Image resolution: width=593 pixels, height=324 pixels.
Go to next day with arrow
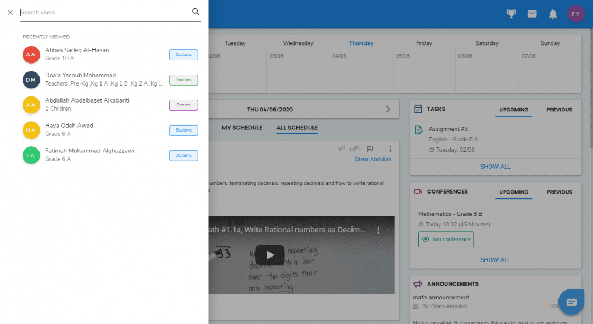(388, 109)
